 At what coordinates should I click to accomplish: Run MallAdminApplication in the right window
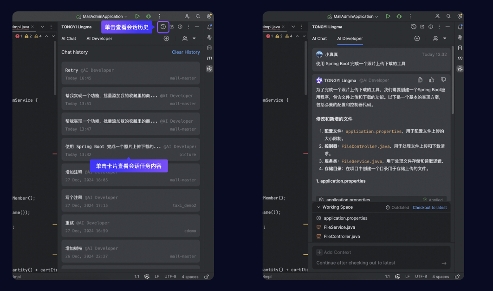point(388,16)
